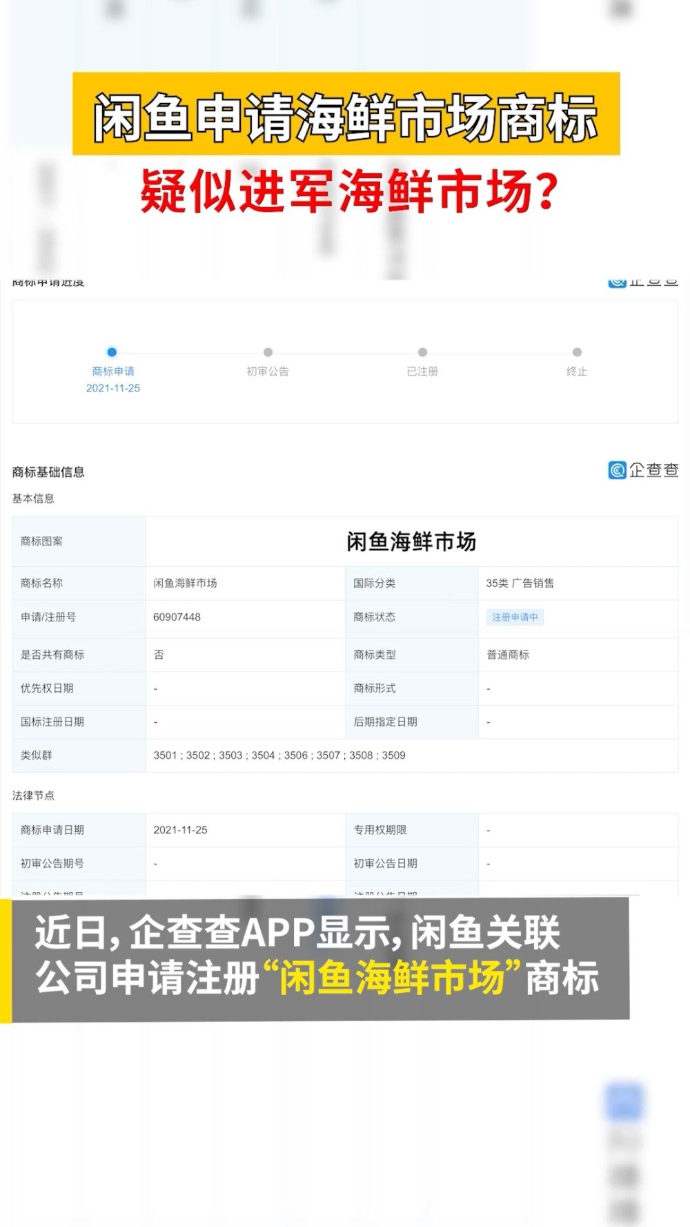
Task: Click the 闲鱼海鲜市场 trademark image
Action: (x=411, y=542)
